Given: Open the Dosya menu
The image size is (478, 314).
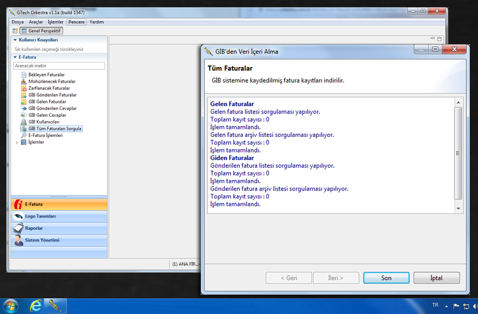Looking at the screenshot, I should (17, 22).
